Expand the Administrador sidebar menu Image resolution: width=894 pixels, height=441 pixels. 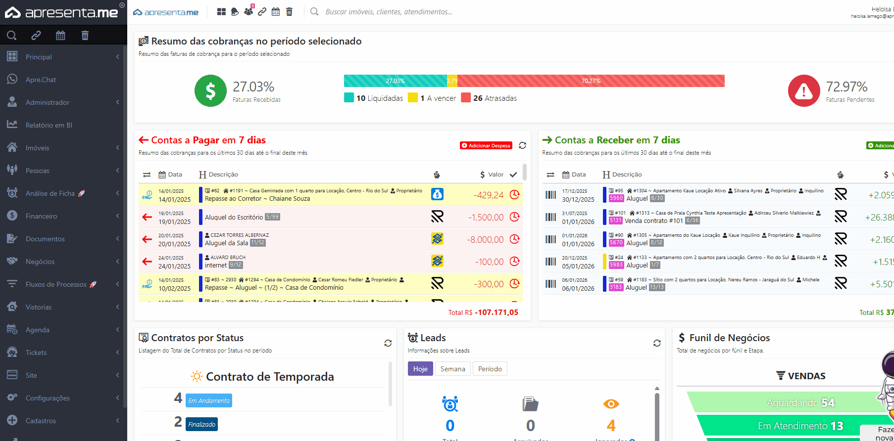point(63,102)
